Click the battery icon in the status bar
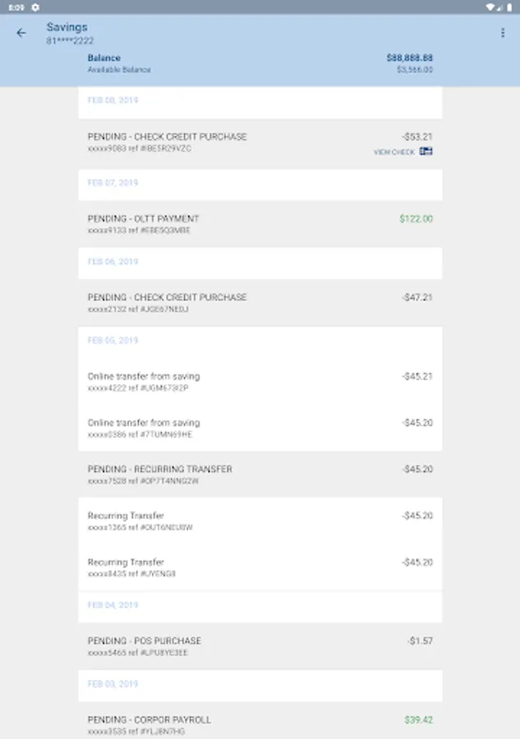Image resolution: width=520 pixels, height=739 pixels. point(510,7)
